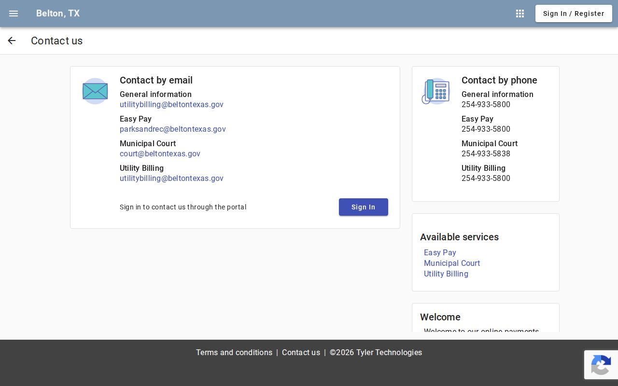Click Sign In / Register button
Viewport: 618px width, 386px height.
(x=574, y=14)
